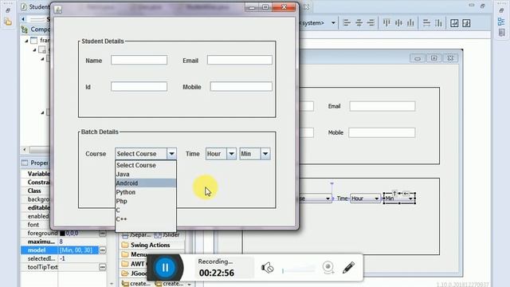Select the Min combo in designer canvas

point(399,199)
